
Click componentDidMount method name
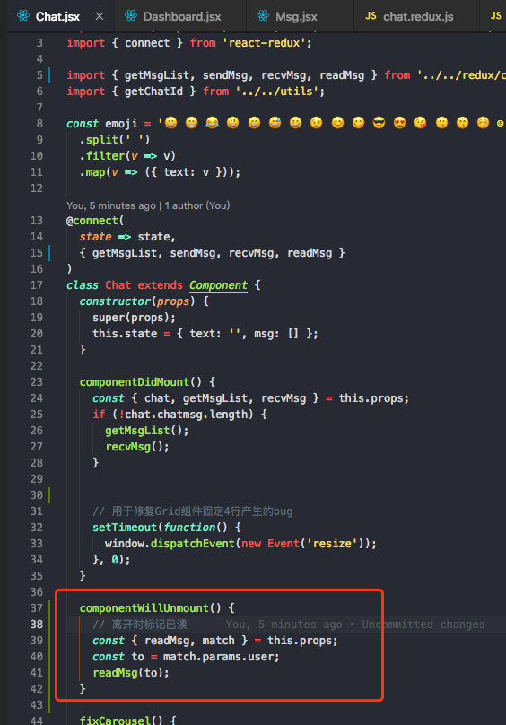click(135, 382)
